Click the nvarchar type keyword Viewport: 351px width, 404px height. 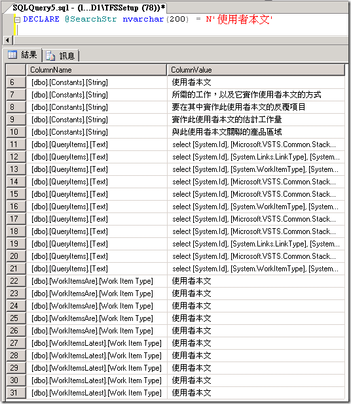(x=143, y=19)
